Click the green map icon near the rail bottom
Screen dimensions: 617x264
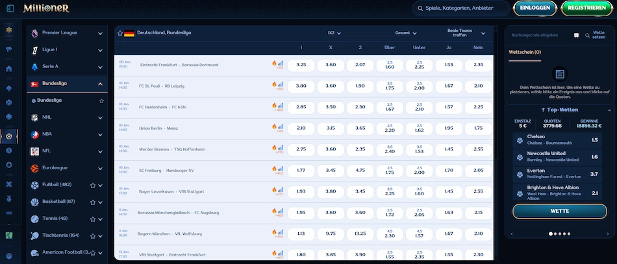coord(9,235)
